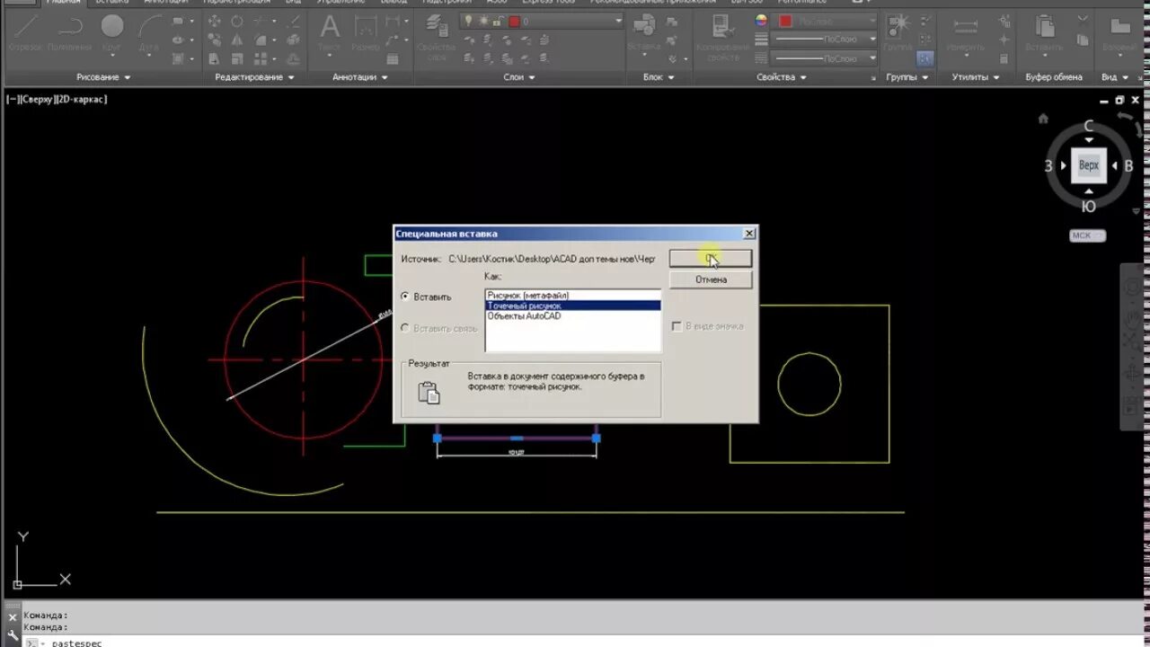
Task: Confirm dialog with the OK button
Action: (711, 258)
